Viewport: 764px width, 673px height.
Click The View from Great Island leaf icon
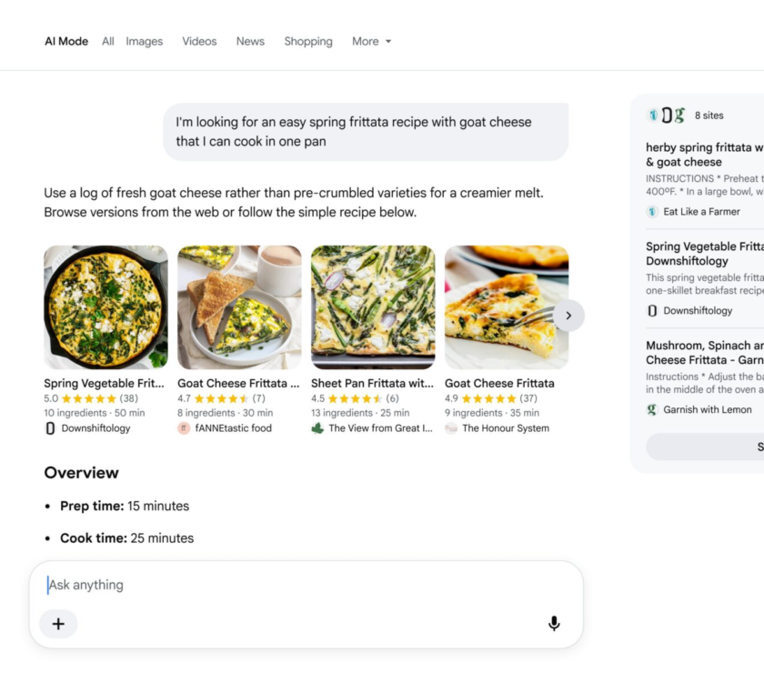pos(317,427)
